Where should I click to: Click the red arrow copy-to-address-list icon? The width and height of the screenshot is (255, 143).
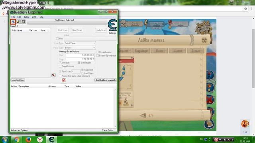point(53,75)
